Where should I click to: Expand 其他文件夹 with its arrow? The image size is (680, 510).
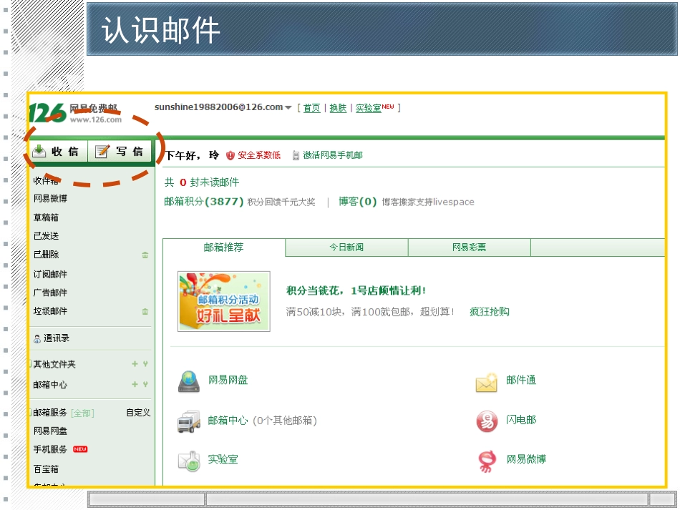pos(145,364)
